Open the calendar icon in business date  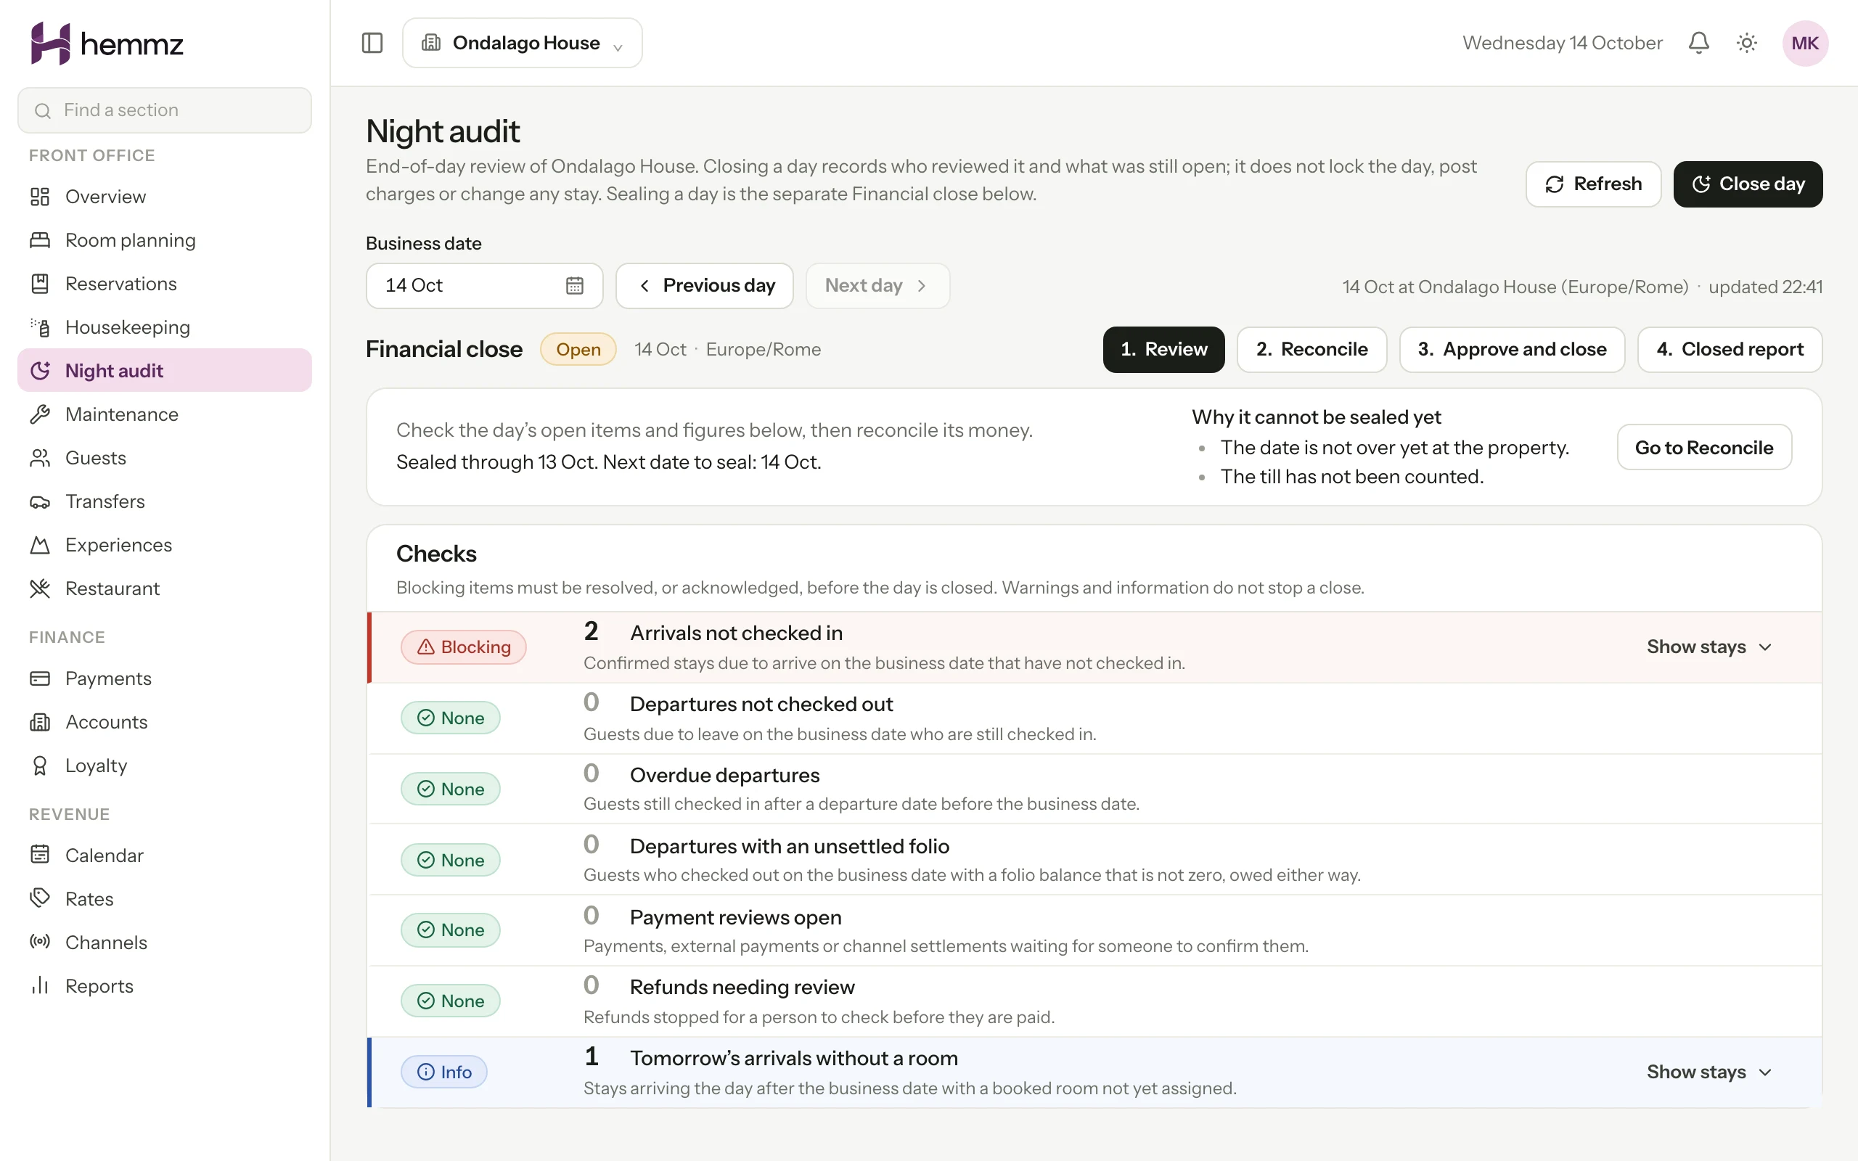[574, 286]
